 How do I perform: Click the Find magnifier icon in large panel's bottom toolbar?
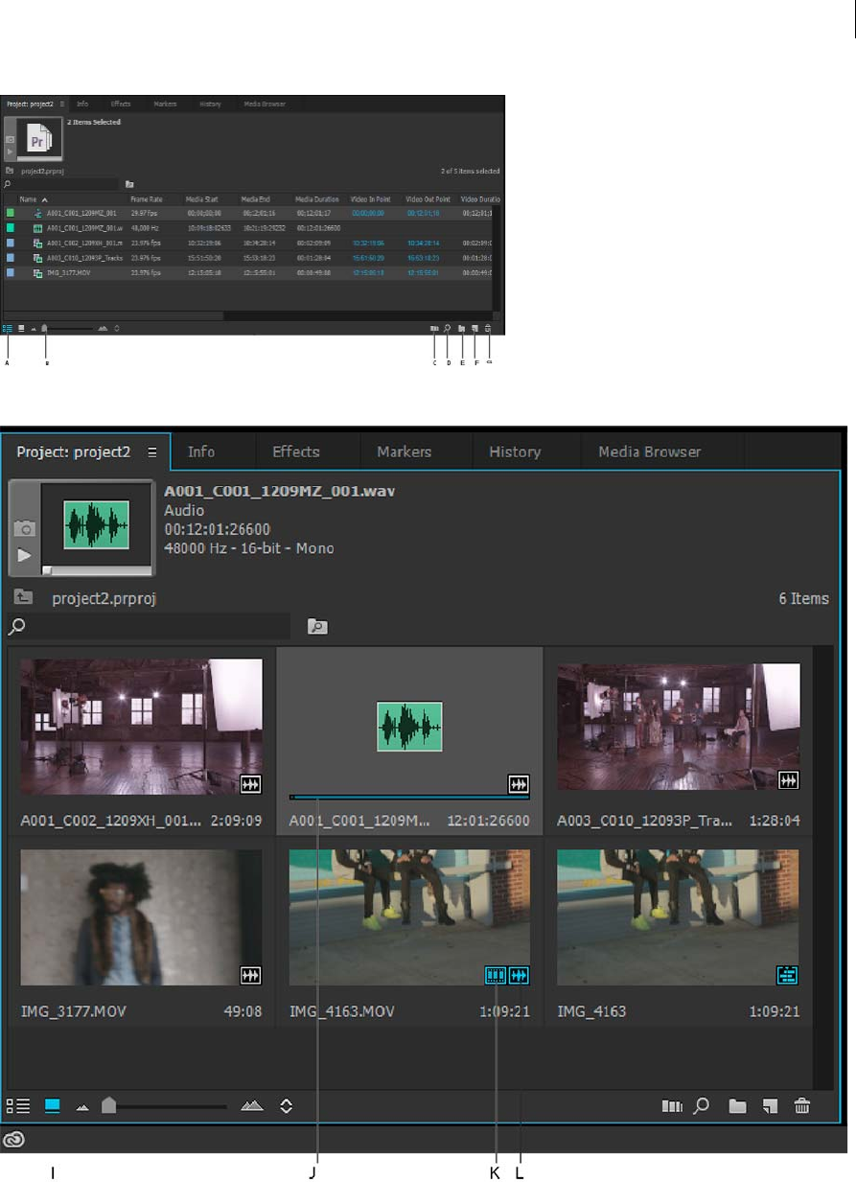click(702, 1106)
